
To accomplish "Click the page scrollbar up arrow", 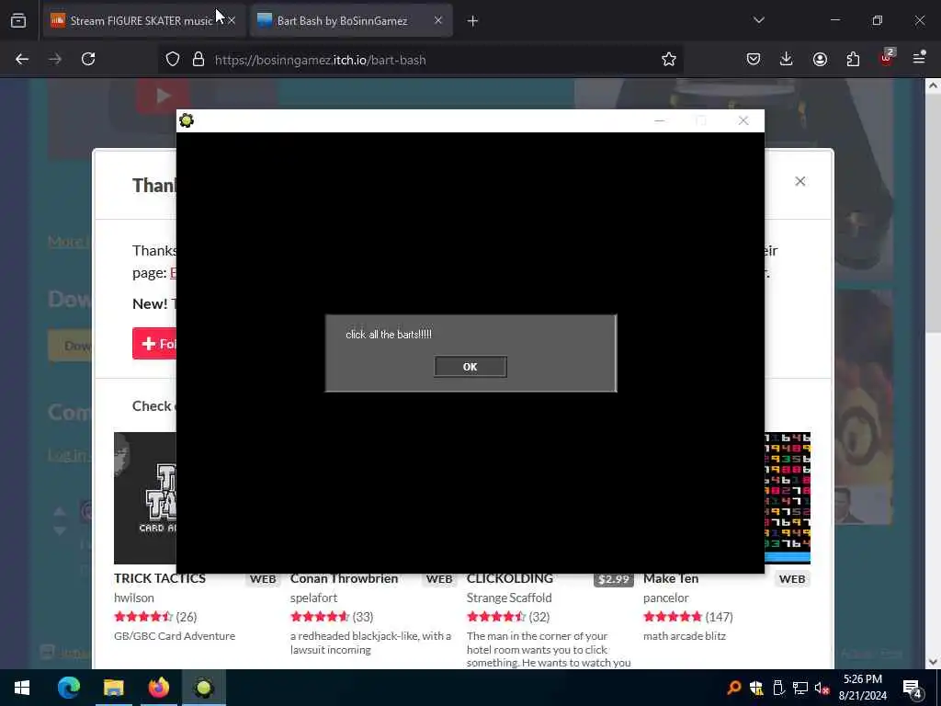I will [x=933, y=85].
